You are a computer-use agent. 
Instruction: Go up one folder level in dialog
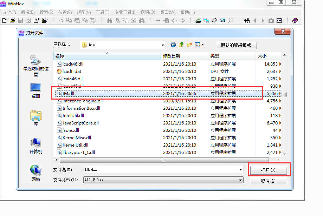(x=181, y=45)
